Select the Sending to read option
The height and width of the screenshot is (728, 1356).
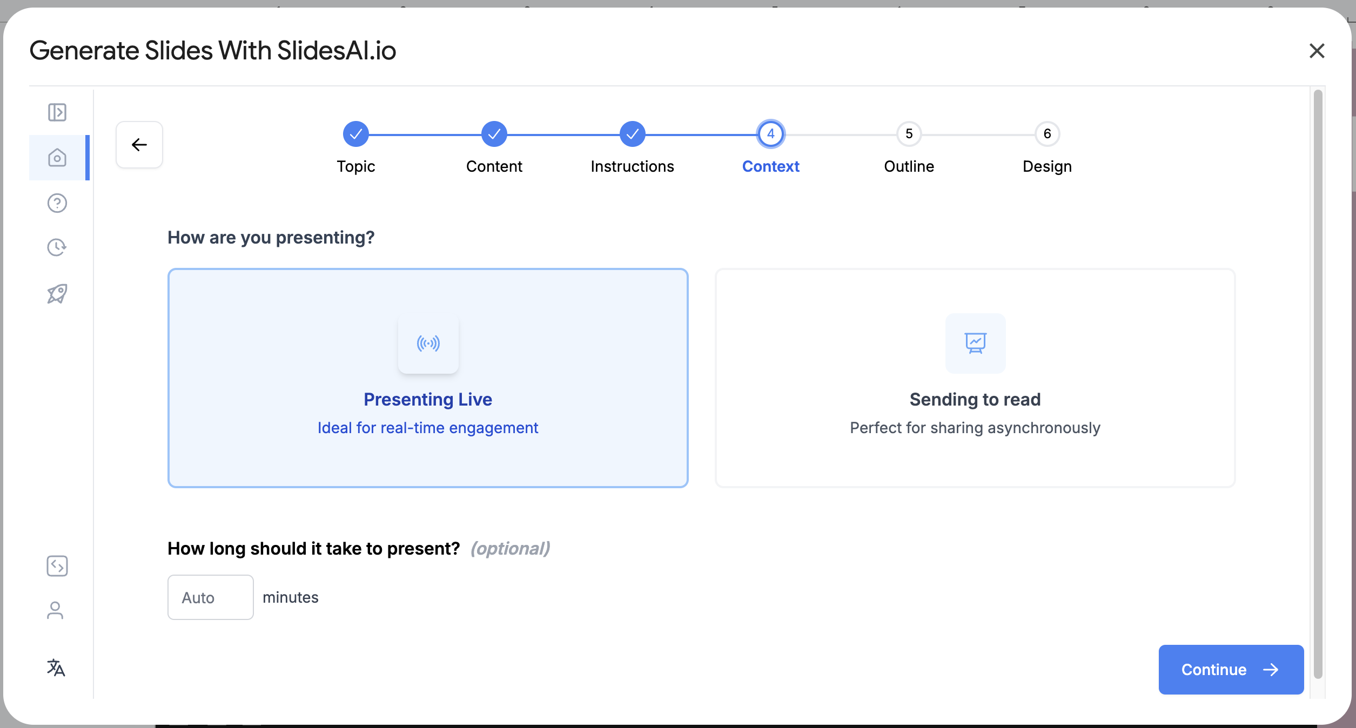pos(975,400)
